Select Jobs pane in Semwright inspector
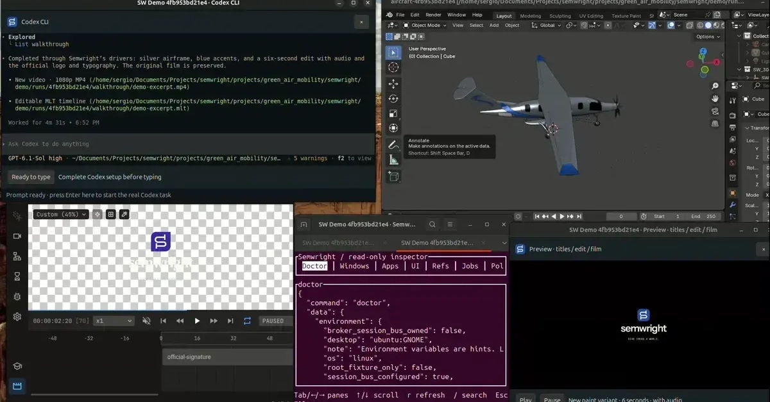This screenshot has width=770, height=402. (x=470, y=266)
